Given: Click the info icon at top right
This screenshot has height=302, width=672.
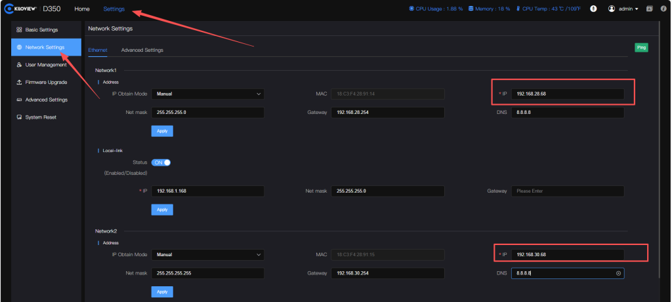Looking at the screenshot, I should pos(663,9).
